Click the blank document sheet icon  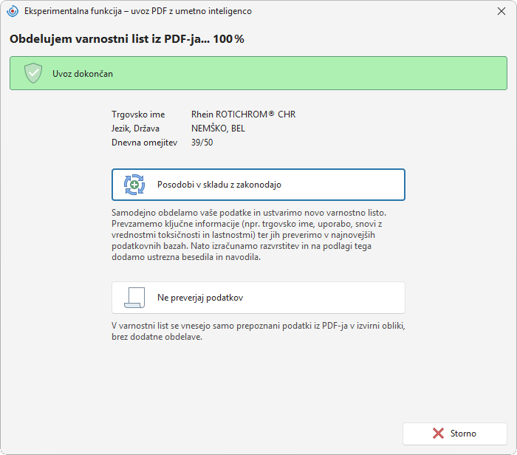coord(134,298)
